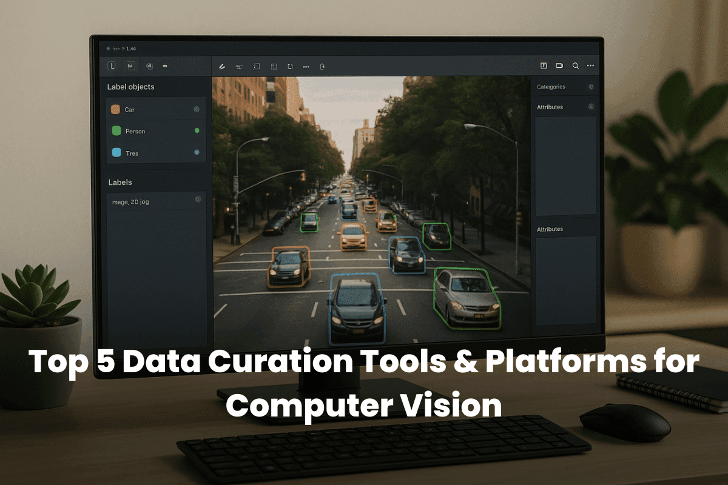Expand the 'mage, 2D jog' label entry
Screen dimensions: 728x485
198,199
